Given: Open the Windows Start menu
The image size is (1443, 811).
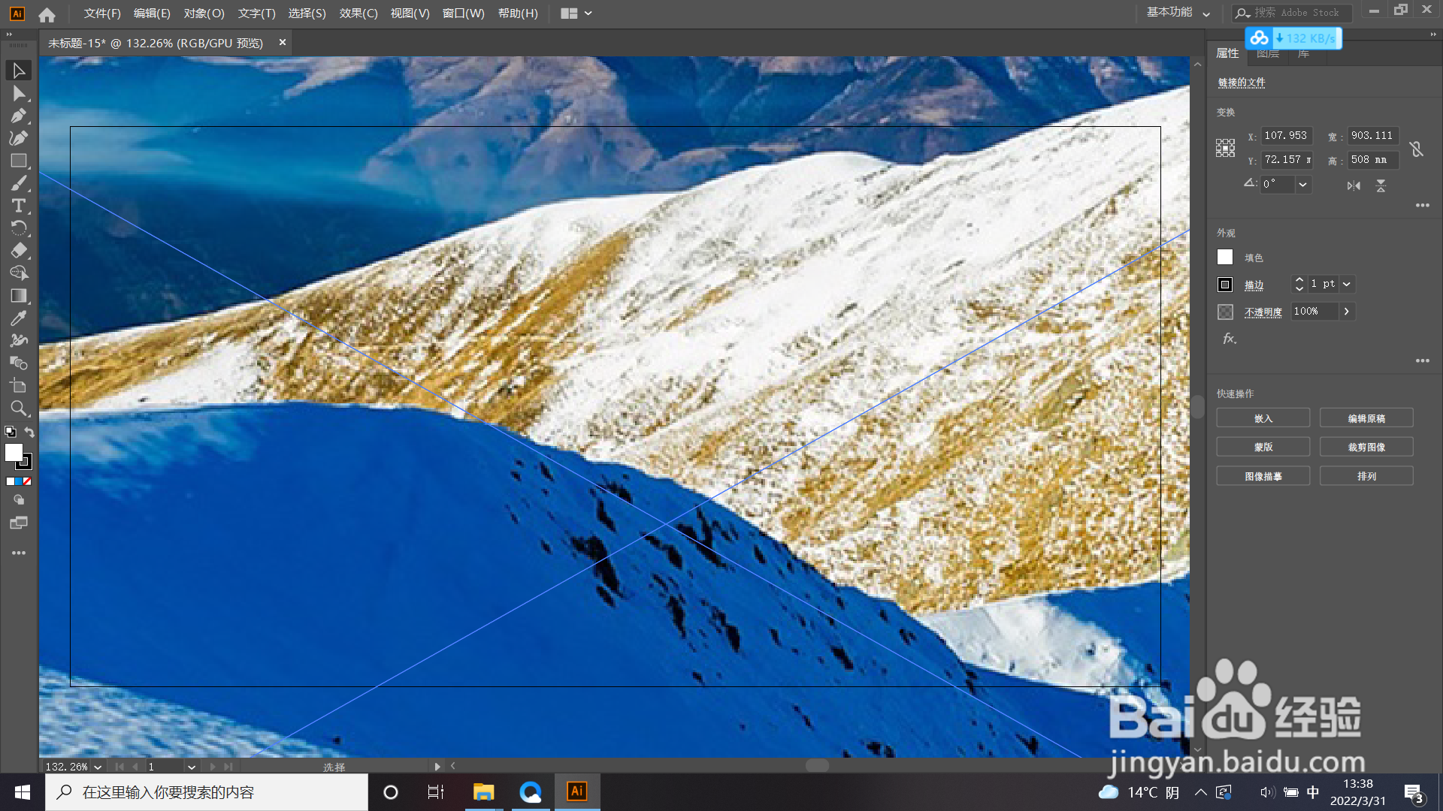Looking at the screenshot, I should tap(22, 792).
